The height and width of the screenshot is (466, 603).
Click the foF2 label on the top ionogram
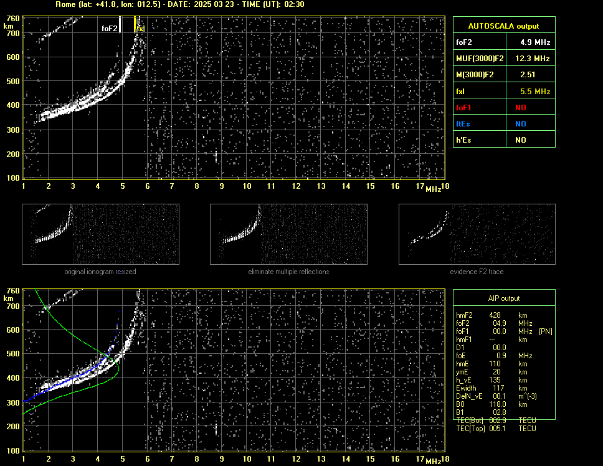pos(109,29)
